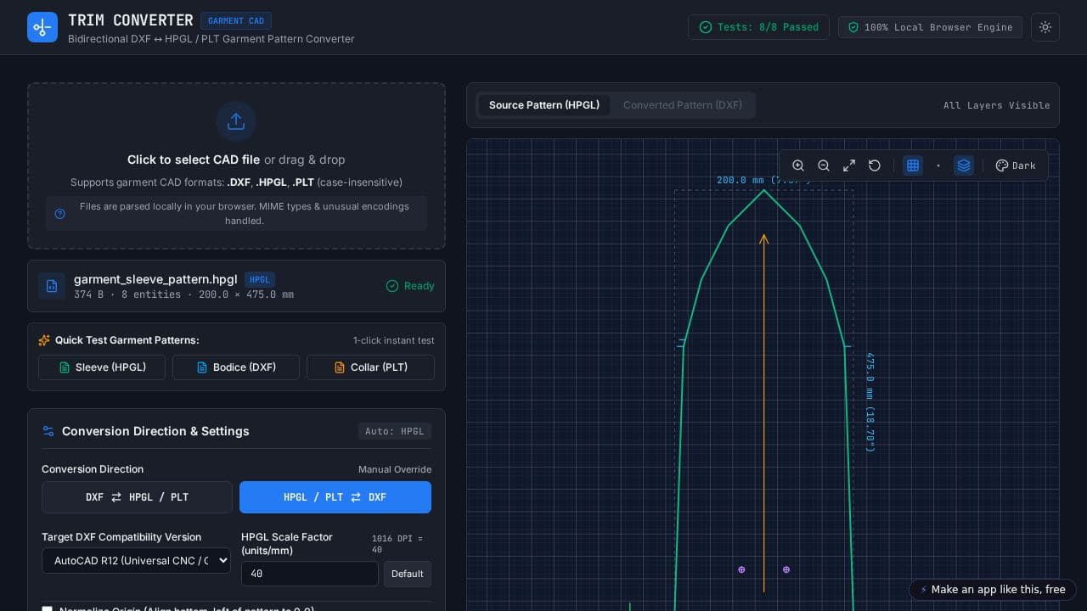Viewport: 1087px width, 611px height.
Task: Click the HPGL Scale Factor input field
Action: coord(310,574)
